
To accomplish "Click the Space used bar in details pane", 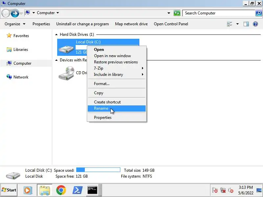I will point(98,170).
